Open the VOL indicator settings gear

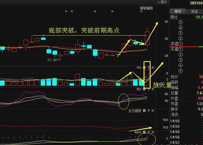(144, 67)
